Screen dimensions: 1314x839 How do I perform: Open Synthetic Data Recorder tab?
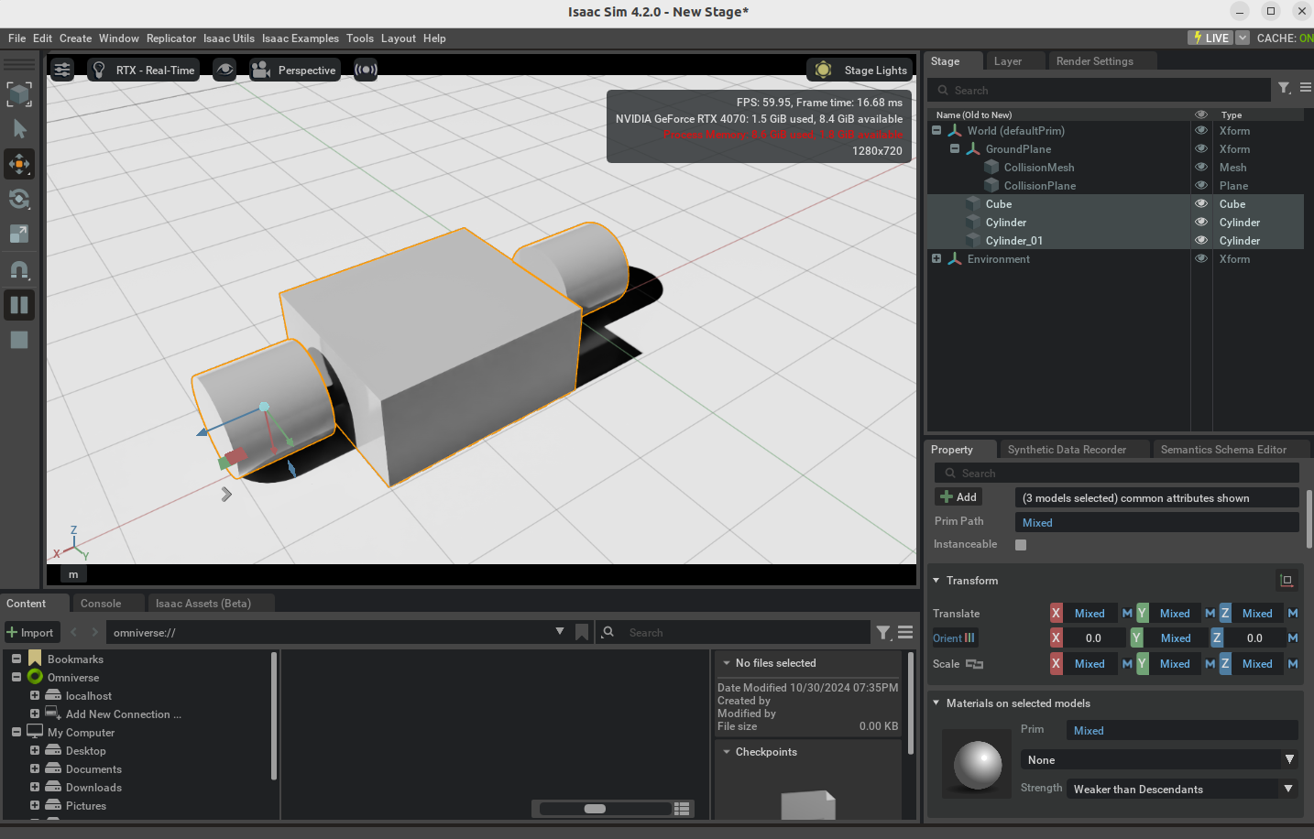pyautogui.click(x=1068, y=450)
